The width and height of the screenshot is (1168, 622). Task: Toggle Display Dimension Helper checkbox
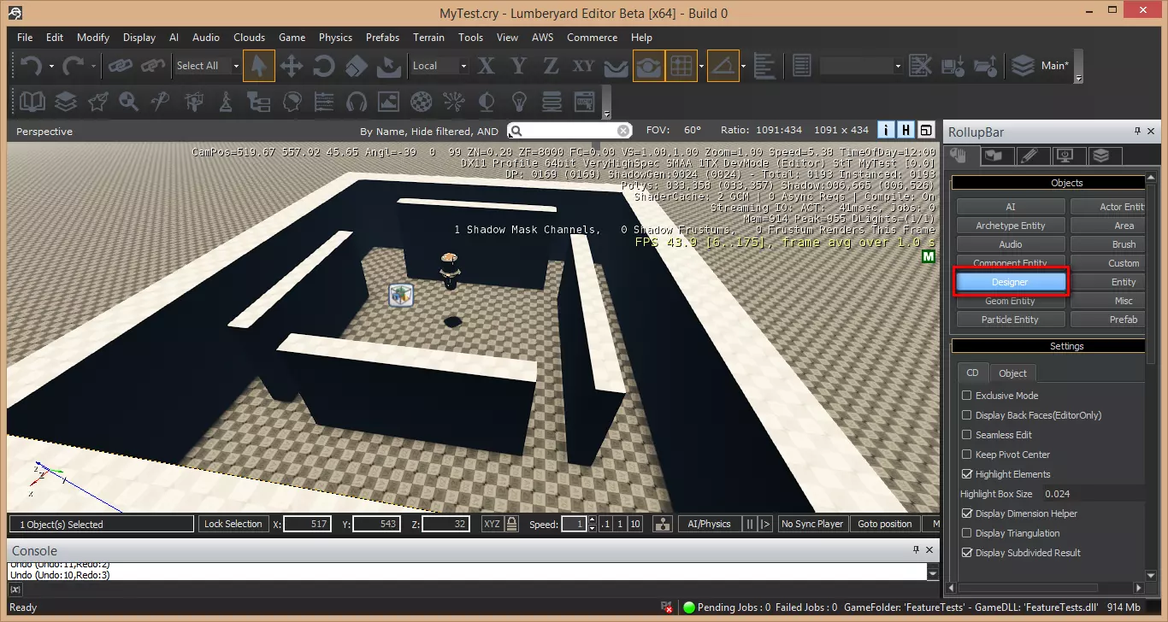tap(966, 513)
